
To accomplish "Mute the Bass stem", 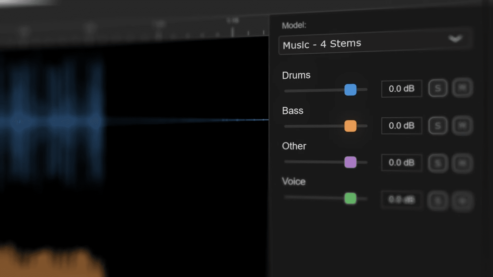I will click(x=462, y=125).
